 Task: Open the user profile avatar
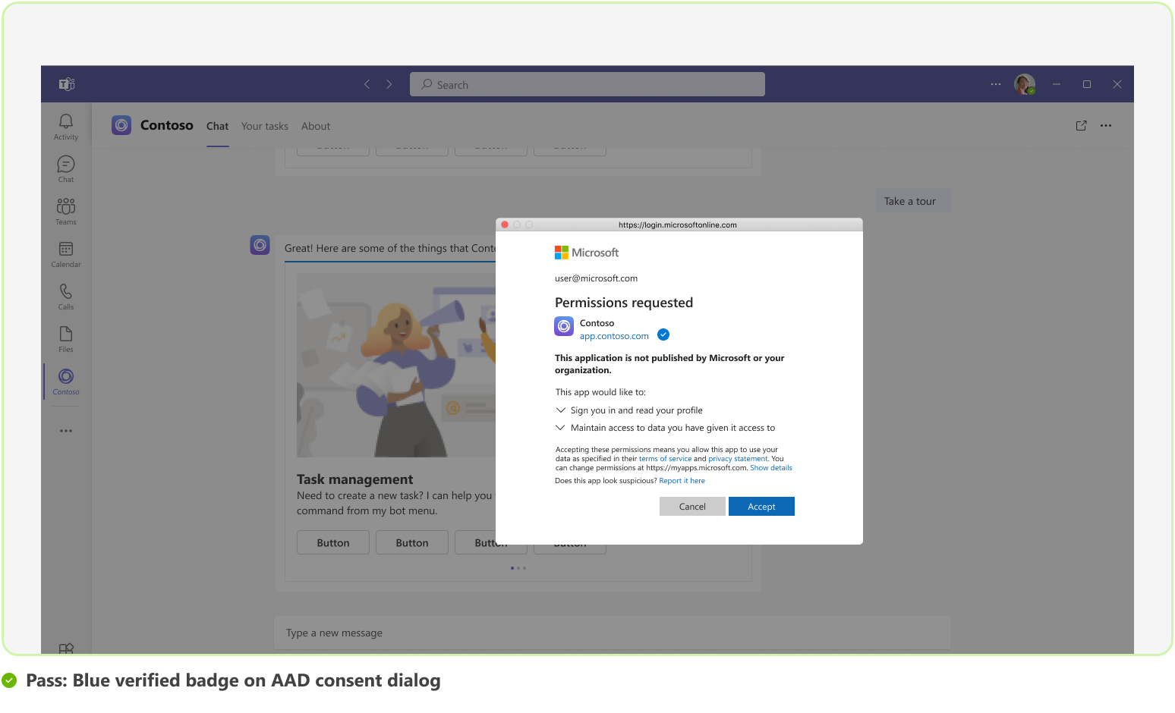1025,84
